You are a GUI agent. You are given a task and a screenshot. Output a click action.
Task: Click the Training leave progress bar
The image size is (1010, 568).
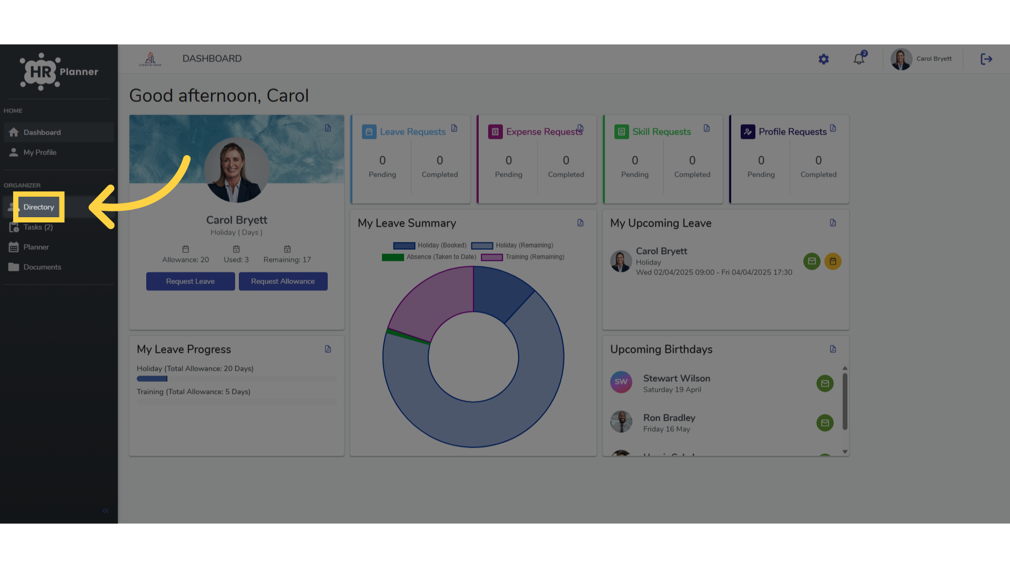coord(236,402)
